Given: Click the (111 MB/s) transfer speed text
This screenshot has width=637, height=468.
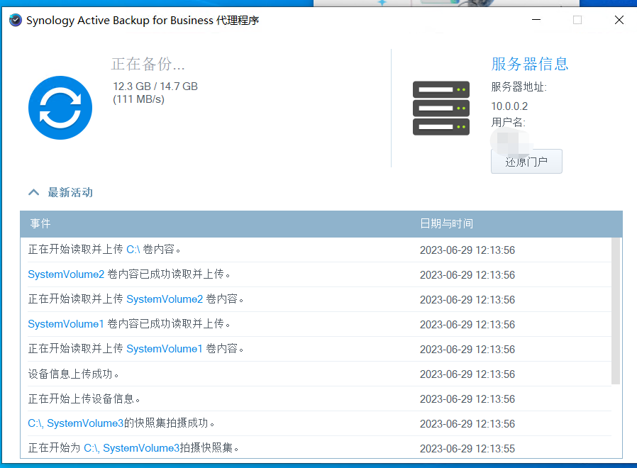Looking at the screenshot, I should [138, 99].
